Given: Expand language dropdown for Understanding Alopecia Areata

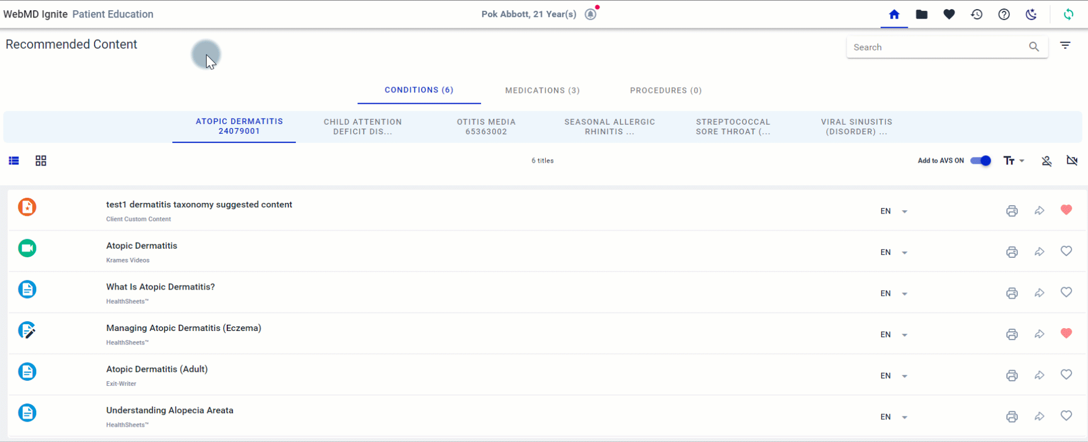Looking at the screenshot, I should coord(904,417).
